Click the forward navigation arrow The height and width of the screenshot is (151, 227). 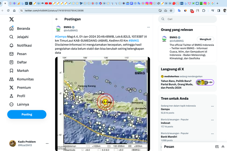click(x=2, y=11)
